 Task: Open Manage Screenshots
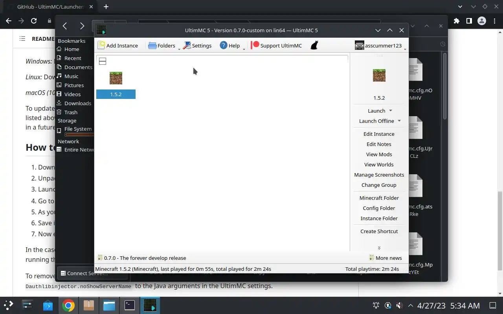[x=379, y=175]
